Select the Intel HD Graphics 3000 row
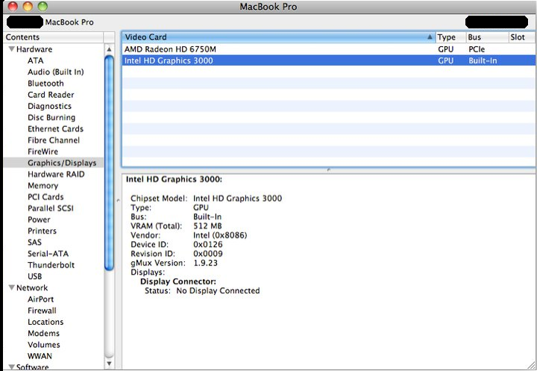Viewport: 537px width, 371px height. (x=329, y=60)
